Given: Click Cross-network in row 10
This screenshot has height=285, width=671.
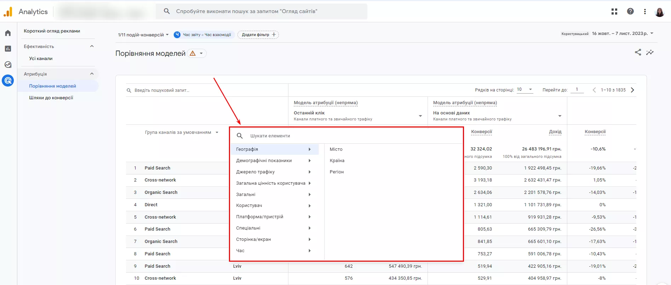Looking at the screenshot, I should (160, 278).
